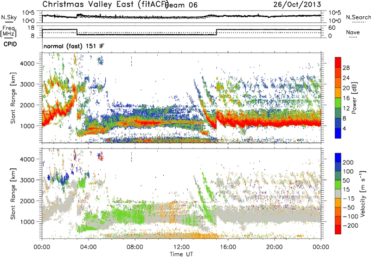
Task: Click the '200' label on the Velocity colorbar
Action: point(348,162)
